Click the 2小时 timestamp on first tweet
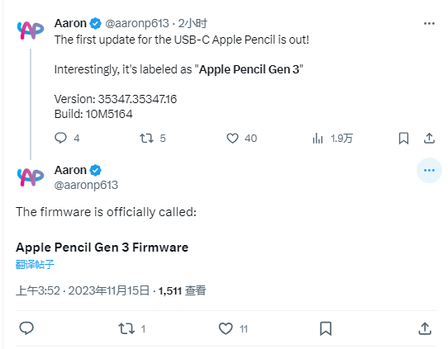Screen dimensions: 448x349 [193, 23]
